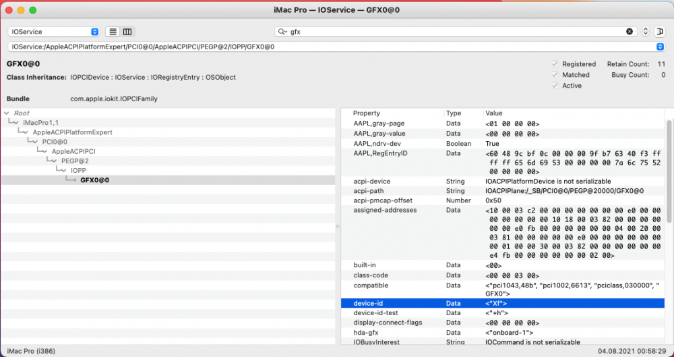Click the bundle com.apple.iokit.IOPCIFamily text
Image resolution: width=674 pixels, height=357 pixels.
point(114,99)
